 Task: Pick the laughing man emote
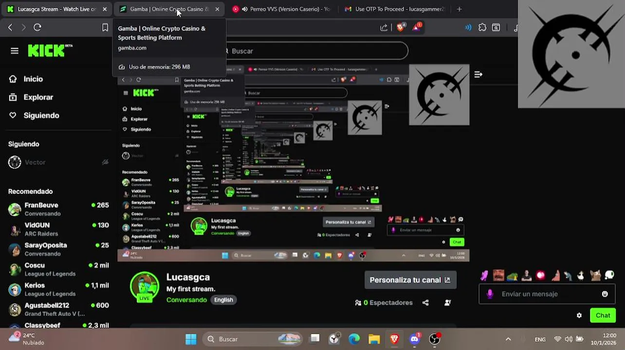pyautogui.click(x=498, y=276)
